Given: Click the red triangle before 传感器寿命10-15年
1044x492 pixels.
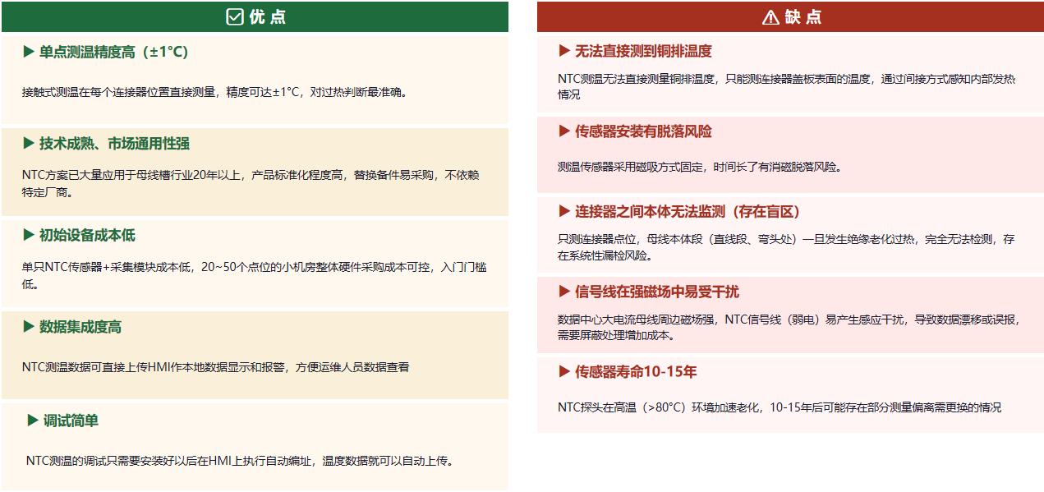Looking at the screenshot, I should click(x=564, y=371).
